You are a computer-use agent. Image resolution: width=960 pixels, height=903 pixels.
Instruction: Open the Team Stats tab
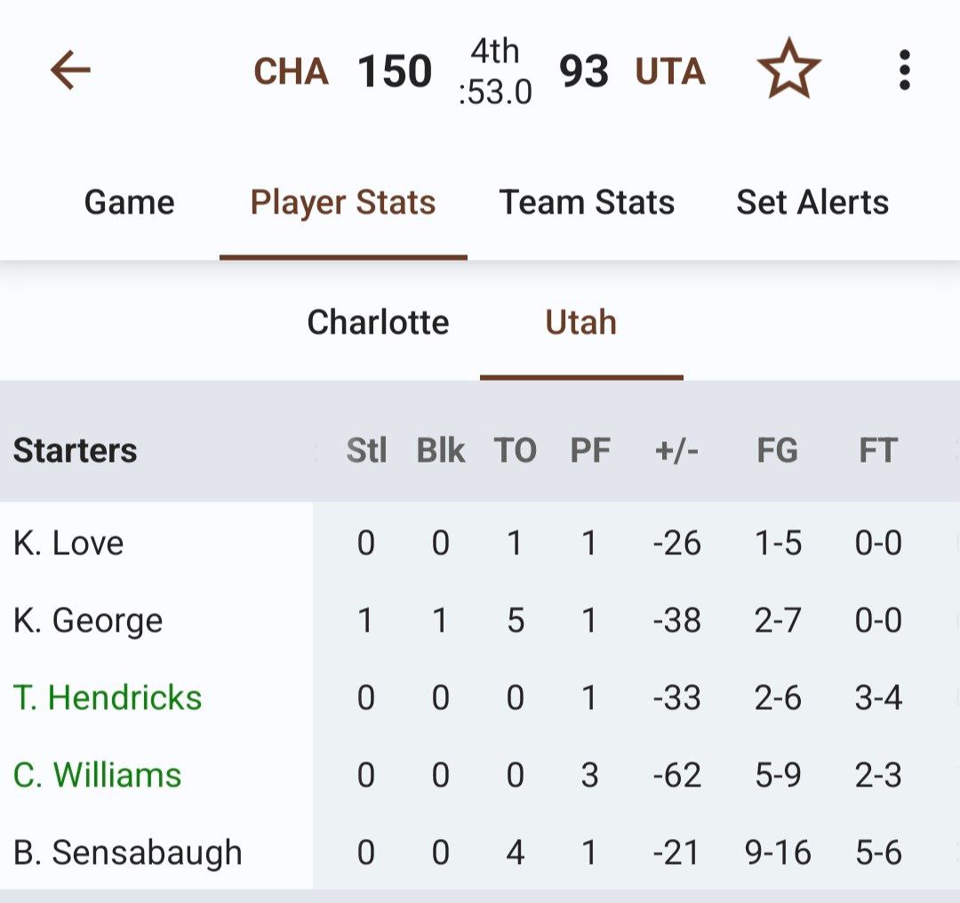coord(587,203)
